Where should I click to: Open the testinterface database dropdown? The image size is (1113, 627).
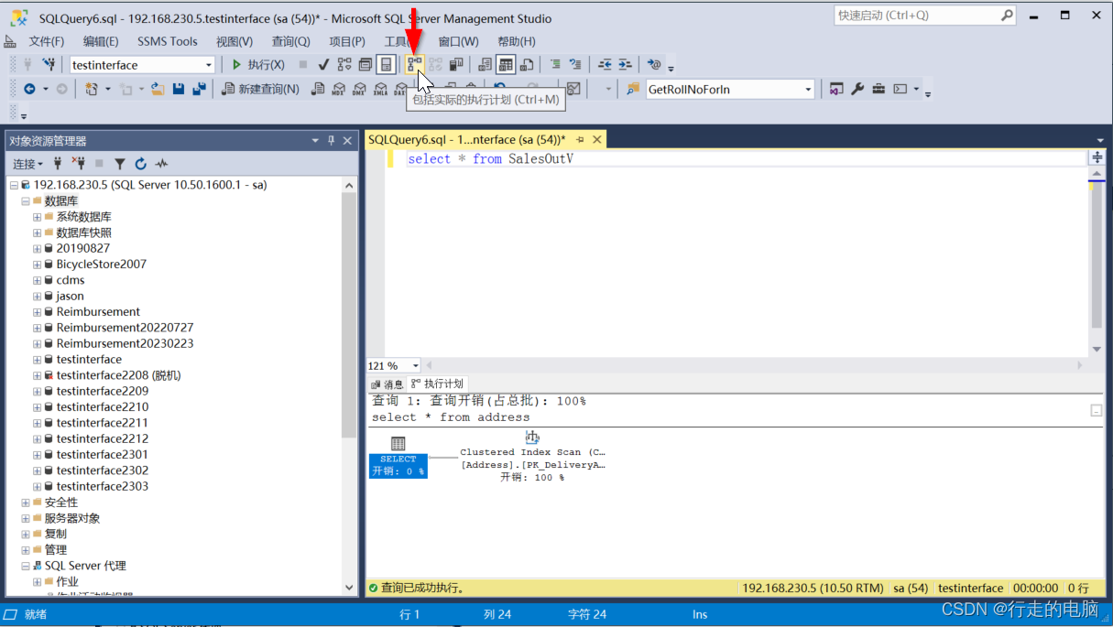[x=142, y=65]
